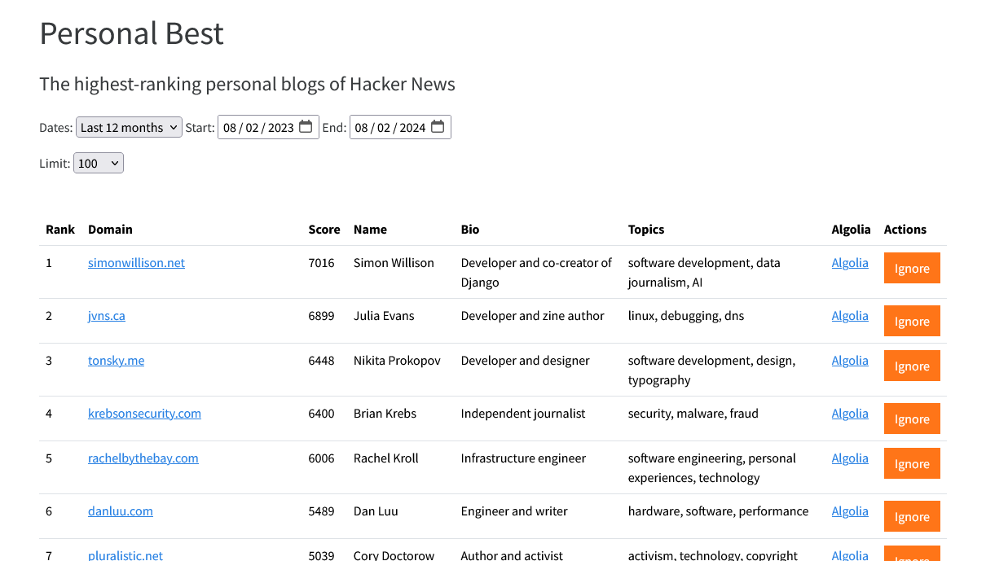Open the pluralistic.net domain link
The height and width of the screenshot is (561, 986).
[125, 555]
